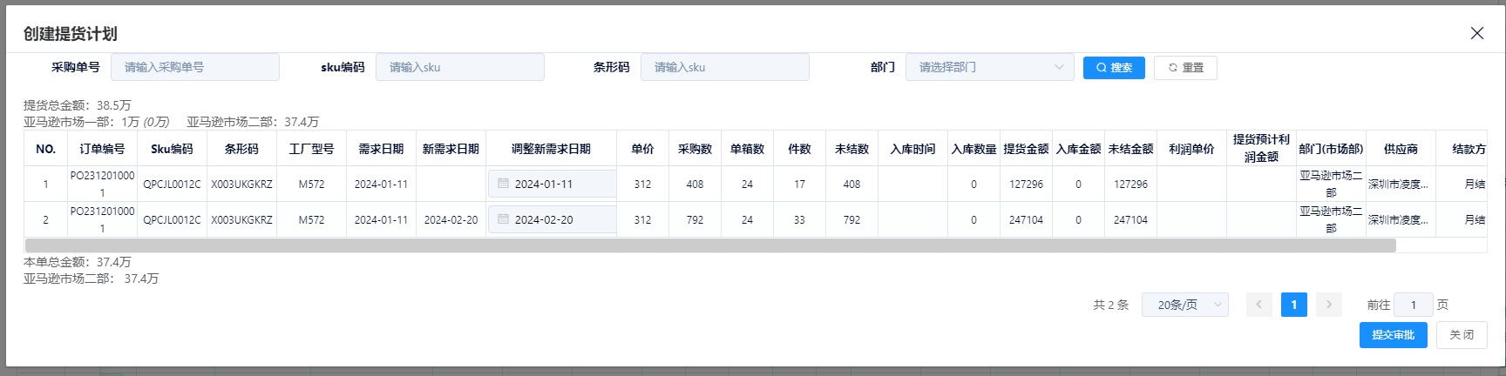
Task: Click the 前往 page number input
Action: pos(1413,305)
